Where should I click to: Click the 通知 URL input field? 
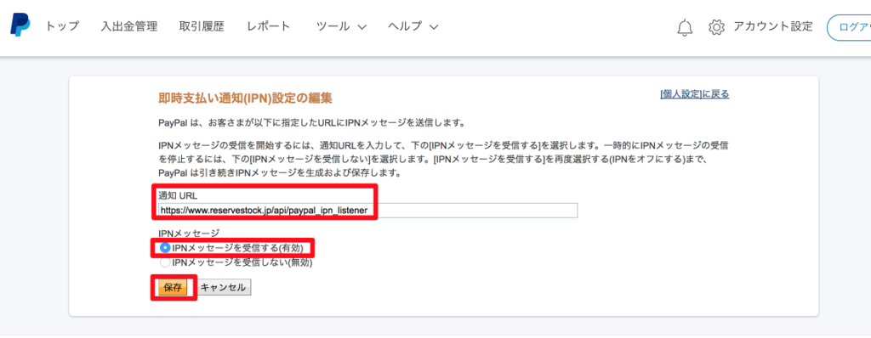coord(367,211)
